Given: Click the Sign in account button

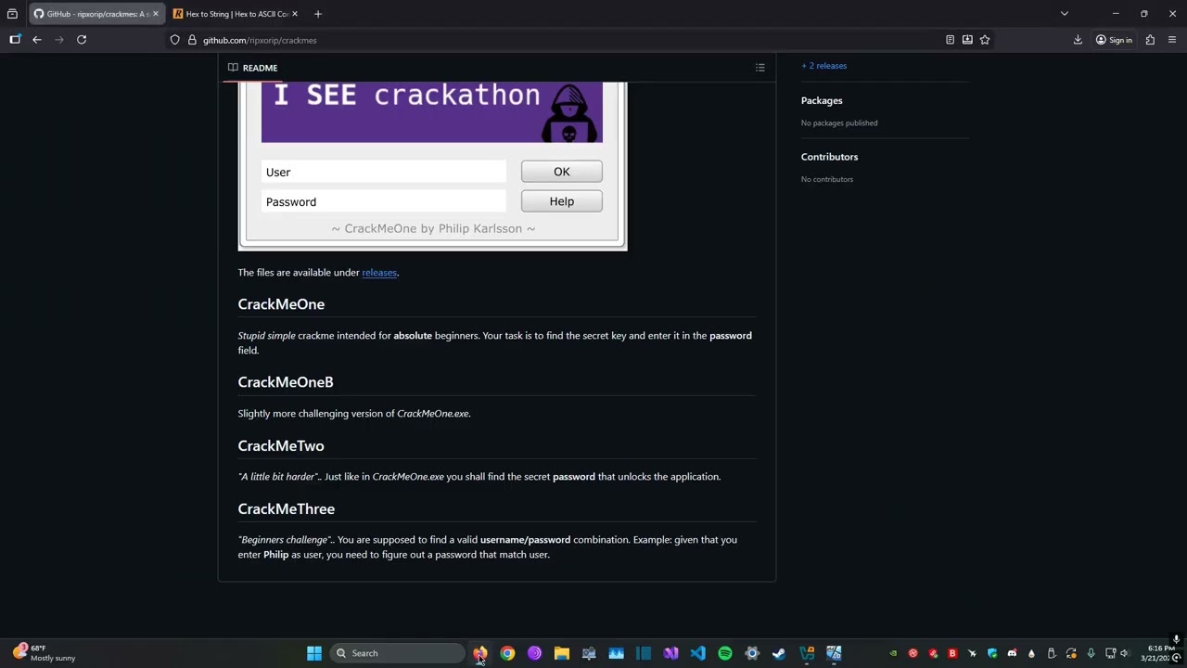Looking at the screenshot, I should point(1114,40).
